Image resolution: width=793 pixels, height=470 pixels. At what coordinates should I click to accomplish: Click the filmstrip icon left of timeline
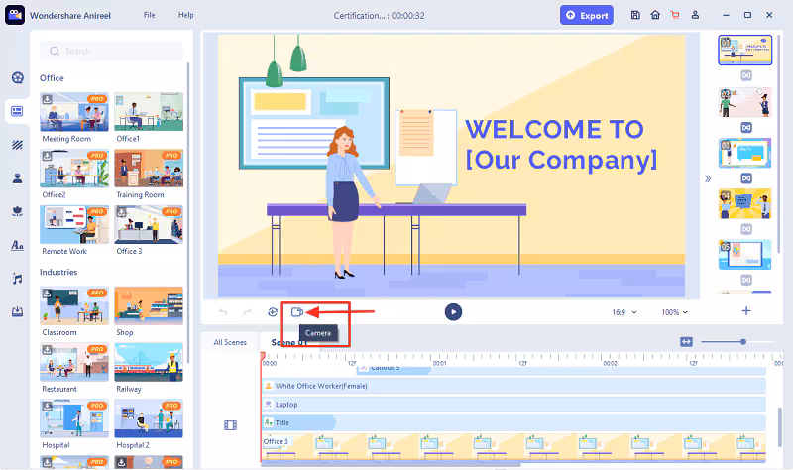[x=230, y=425]
